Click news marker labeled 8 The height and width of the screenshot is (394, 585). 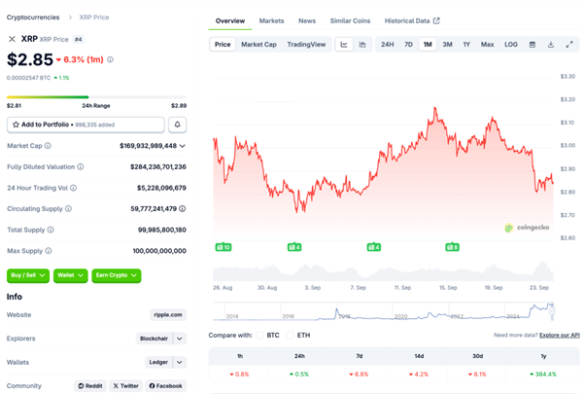452,247
